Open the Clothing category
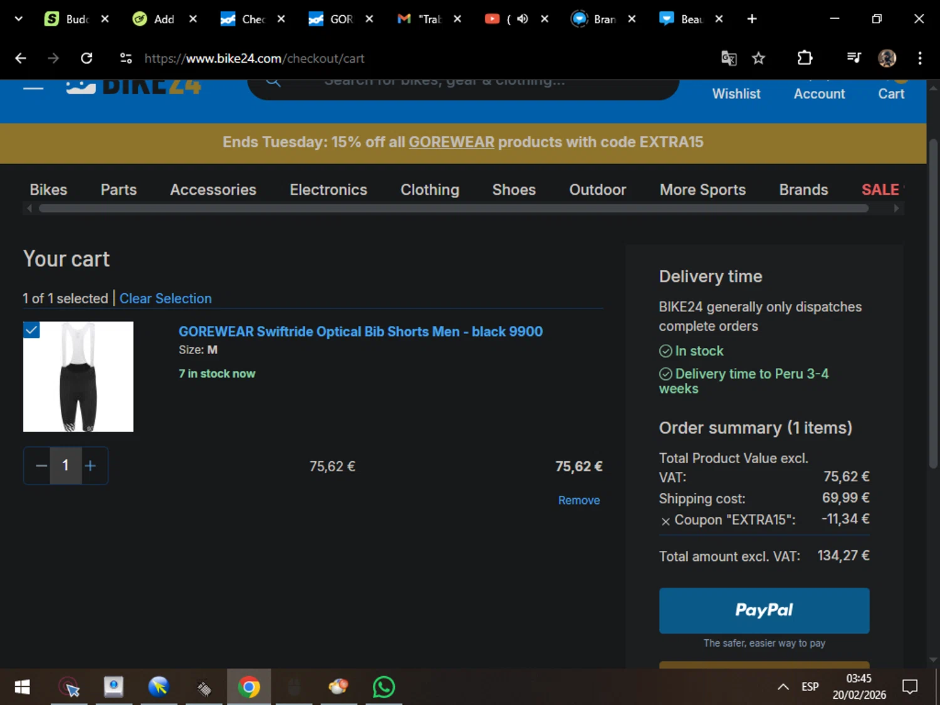Viewport: 940px width, 705px height. click(430, 190)
